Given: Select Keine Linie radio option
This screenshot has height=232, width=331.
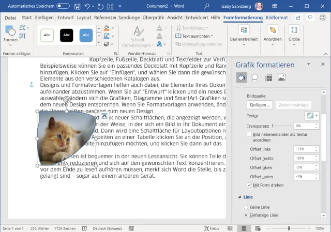Looking at the screenshot, I should (x=246, y=207).
